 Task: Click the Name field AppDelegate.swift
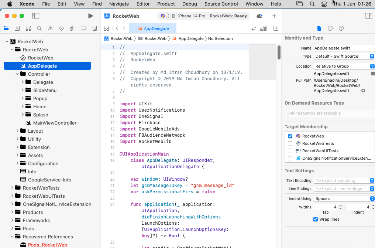pos(344,48)
